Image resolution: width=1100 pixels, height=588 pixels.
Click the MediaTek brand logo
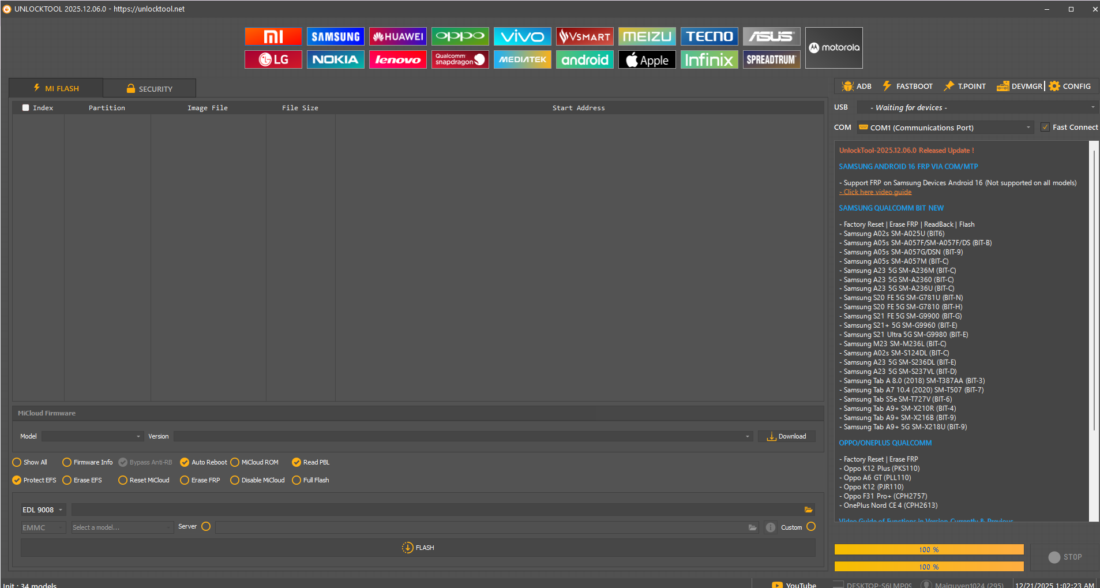pos(522,59)
